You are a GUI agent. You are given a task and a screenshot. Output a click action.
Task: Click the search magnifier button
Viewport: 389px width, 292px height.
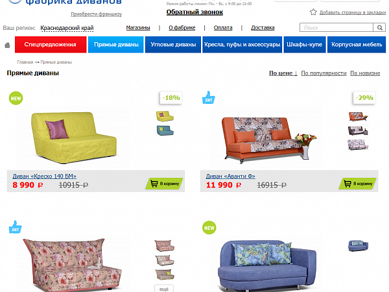pyautogui.click(x=379, y=27)
